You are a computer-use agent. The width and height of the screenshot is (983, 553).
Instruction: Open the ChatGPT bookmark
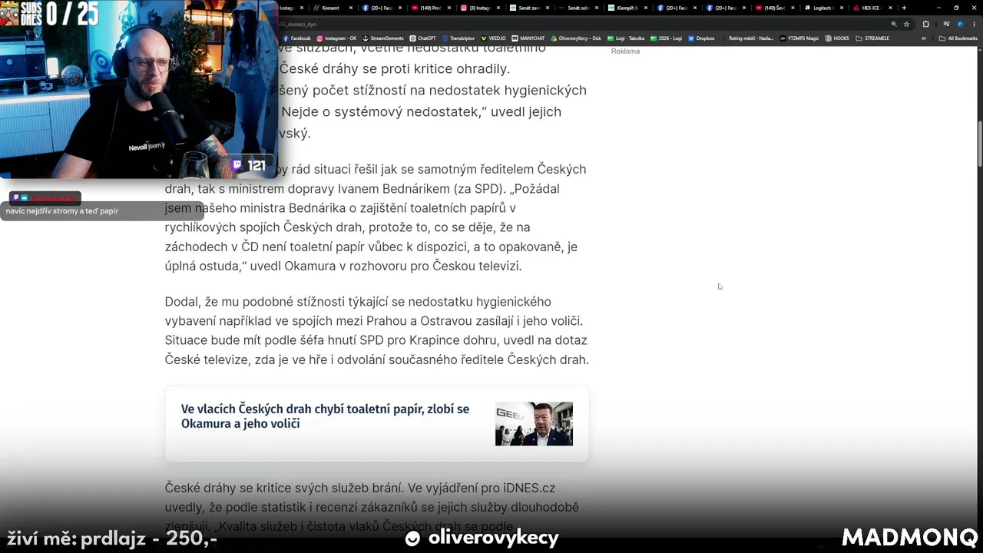click(x=422, y=38)
